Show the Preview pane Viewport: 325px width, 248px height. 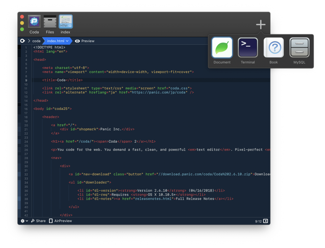pyautogui.click(x=84, y=41)
